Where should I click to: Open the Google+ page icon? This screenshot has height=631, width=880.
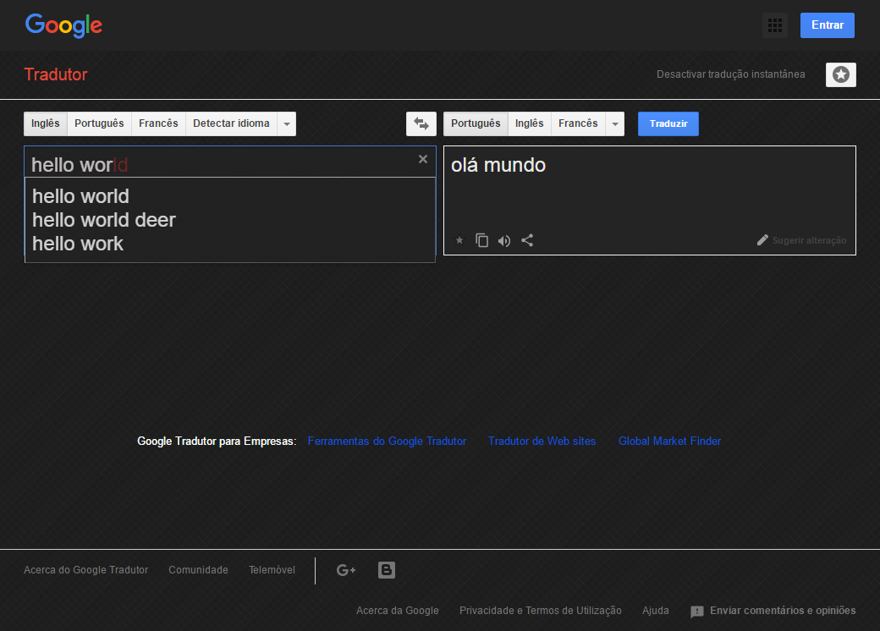pyautogui.click(x=346, y=570)
